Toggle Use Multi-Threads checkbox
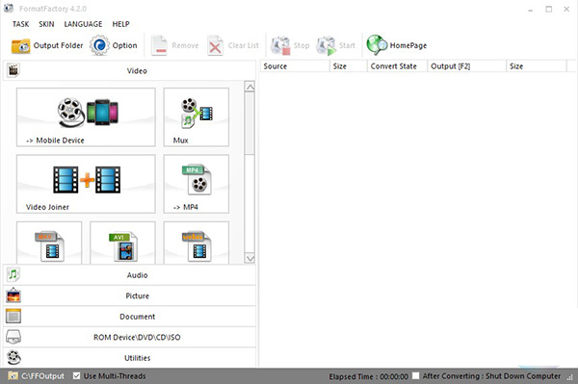578x384 pixels. [77, 376]
